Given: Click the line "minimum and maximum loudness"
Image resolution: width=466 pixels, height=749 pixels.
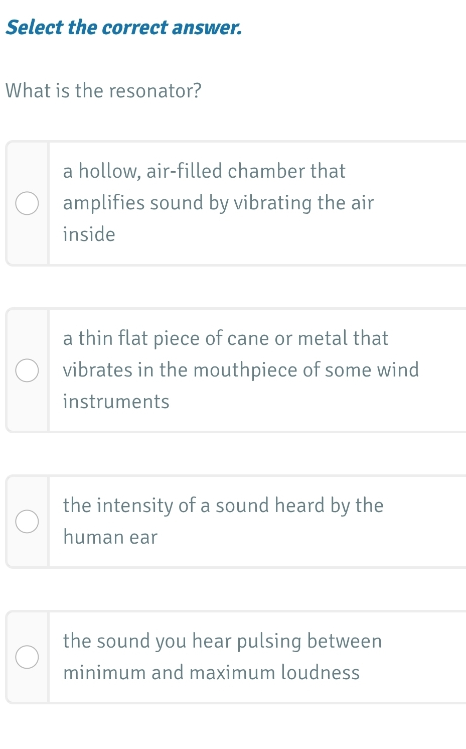Looking at the screenshot, I should pos(211,673).
